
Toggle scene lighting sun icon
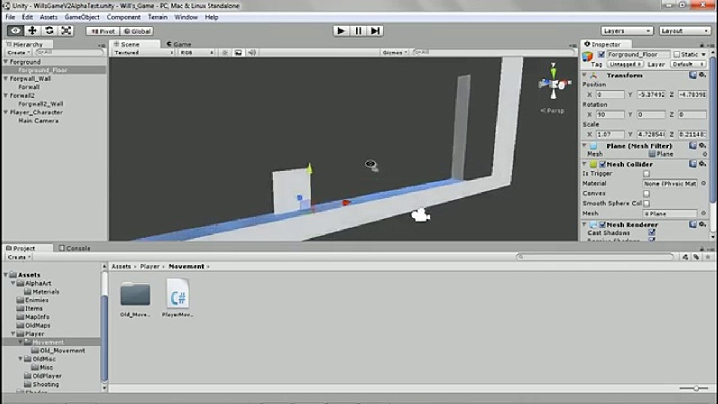225,52
